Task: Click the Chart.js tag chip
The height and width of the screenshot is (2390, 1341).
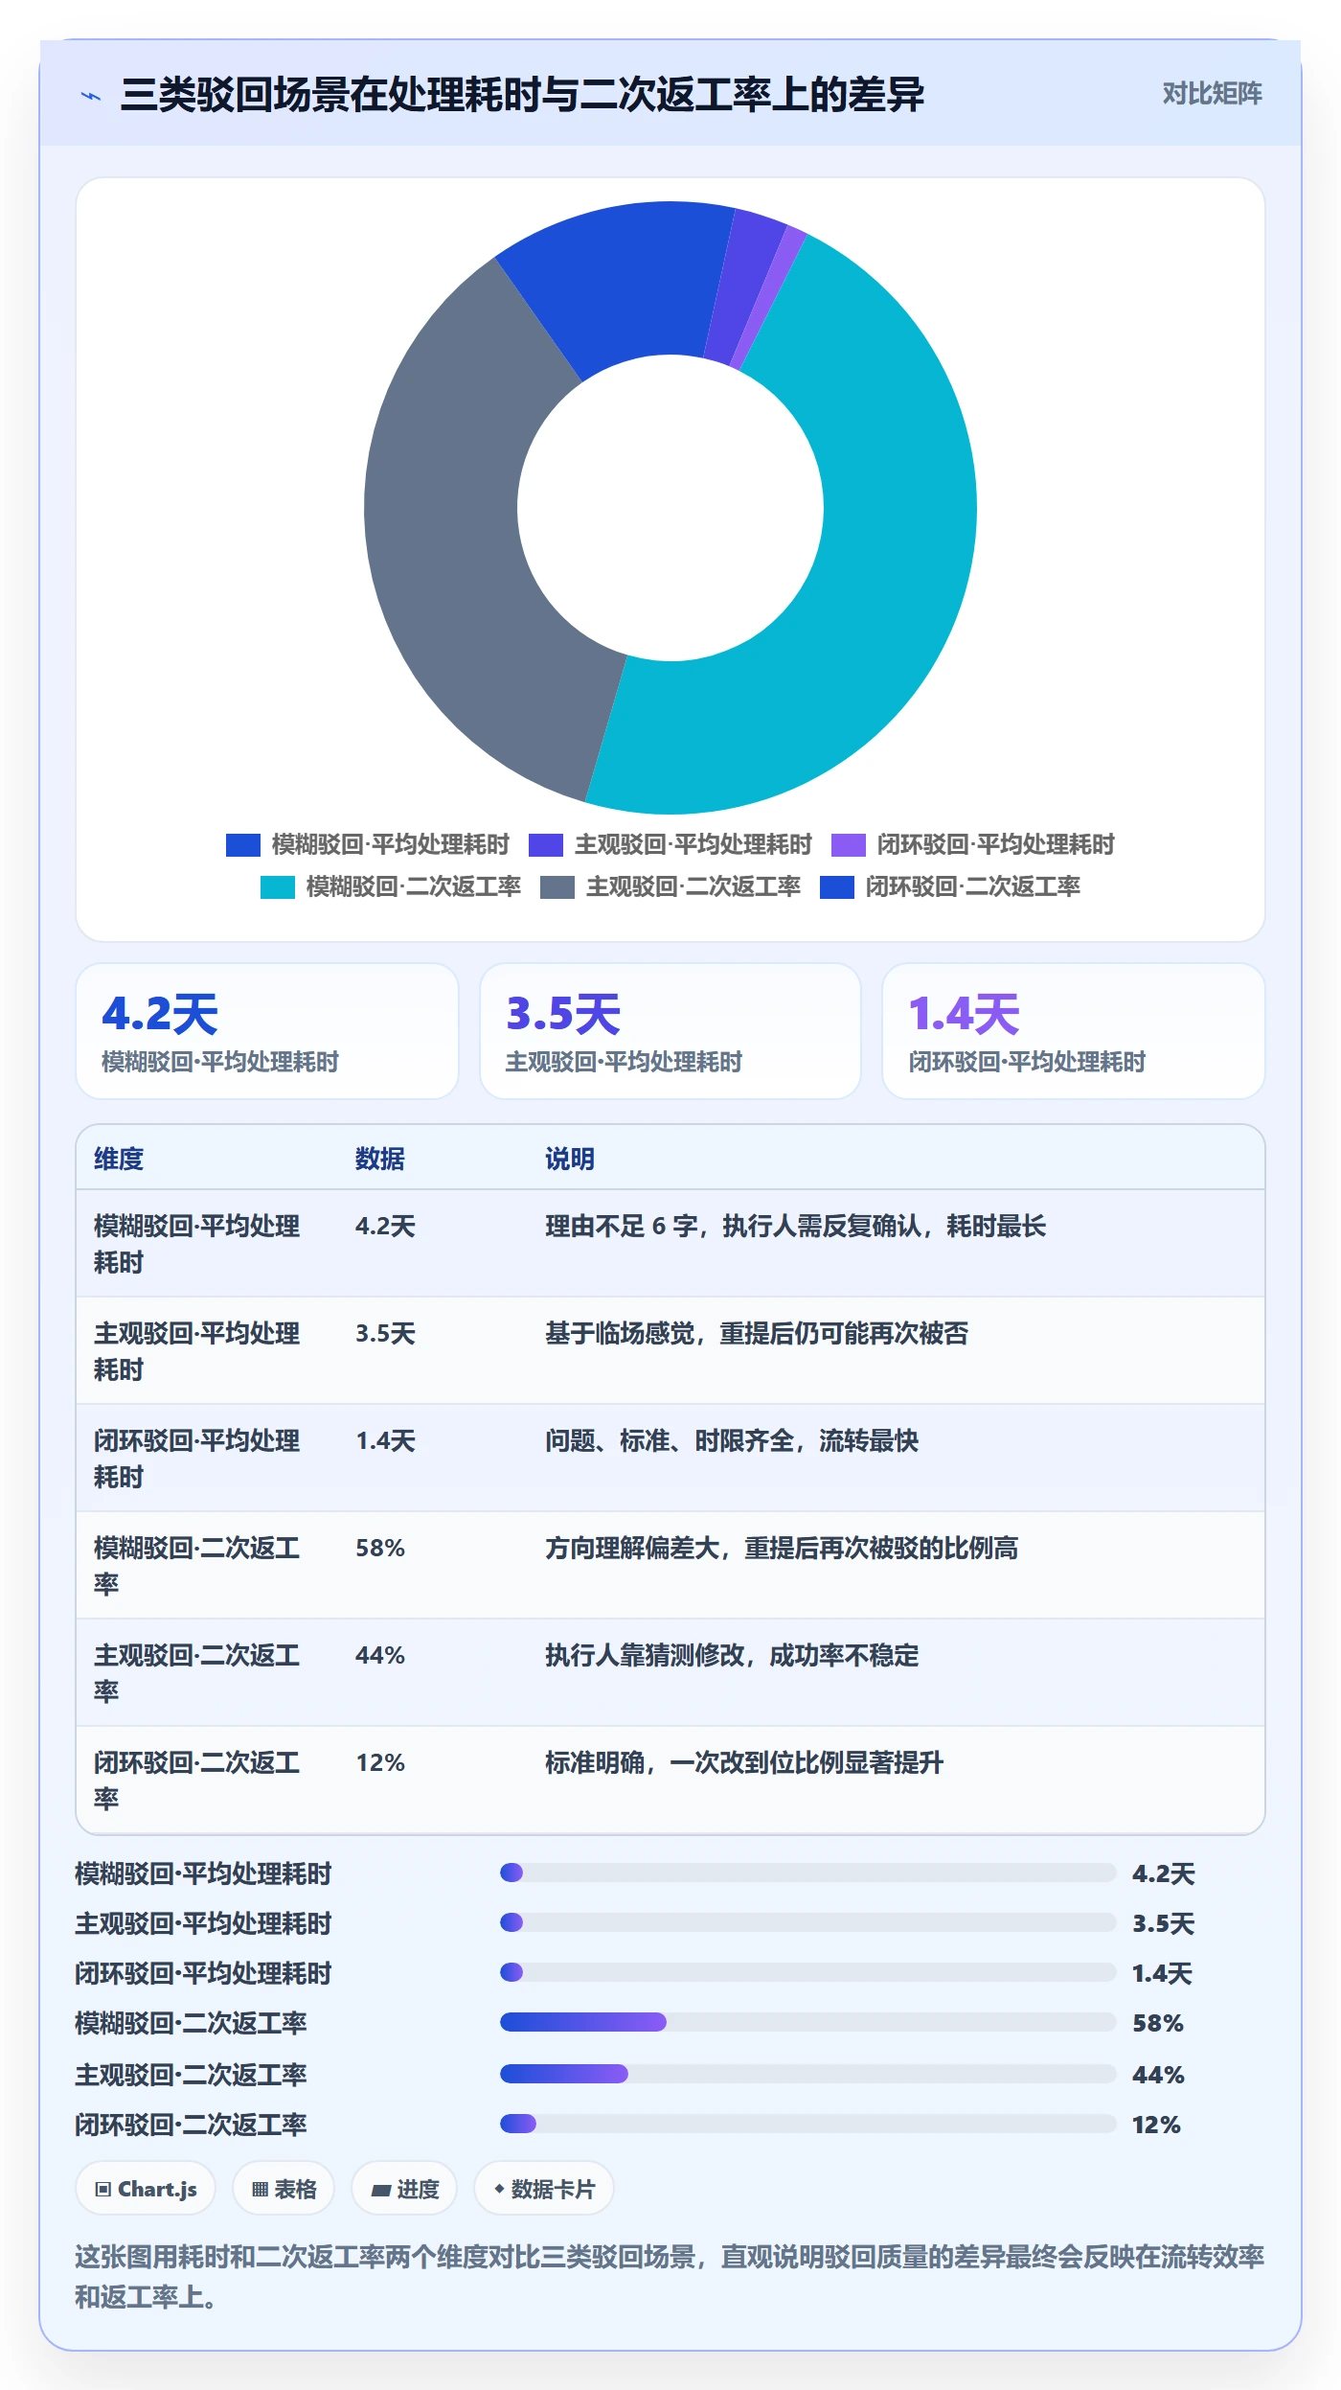Action: (146, 2189)
